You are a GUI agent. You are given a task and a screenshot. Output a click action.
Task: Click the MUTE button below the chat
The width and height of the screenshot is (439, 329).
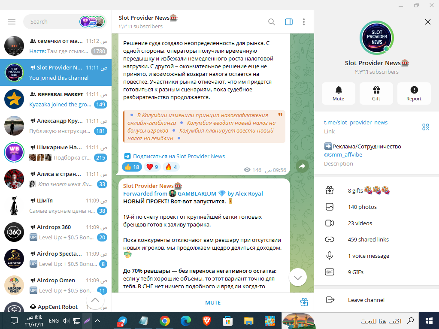pyautogui.click(x=213, y=302)
